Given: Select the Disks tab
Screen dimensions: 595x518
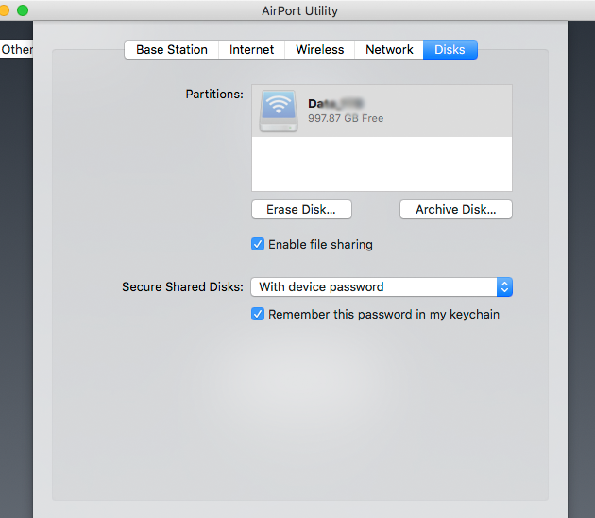Looking at the screenshot, I should 450,50.
